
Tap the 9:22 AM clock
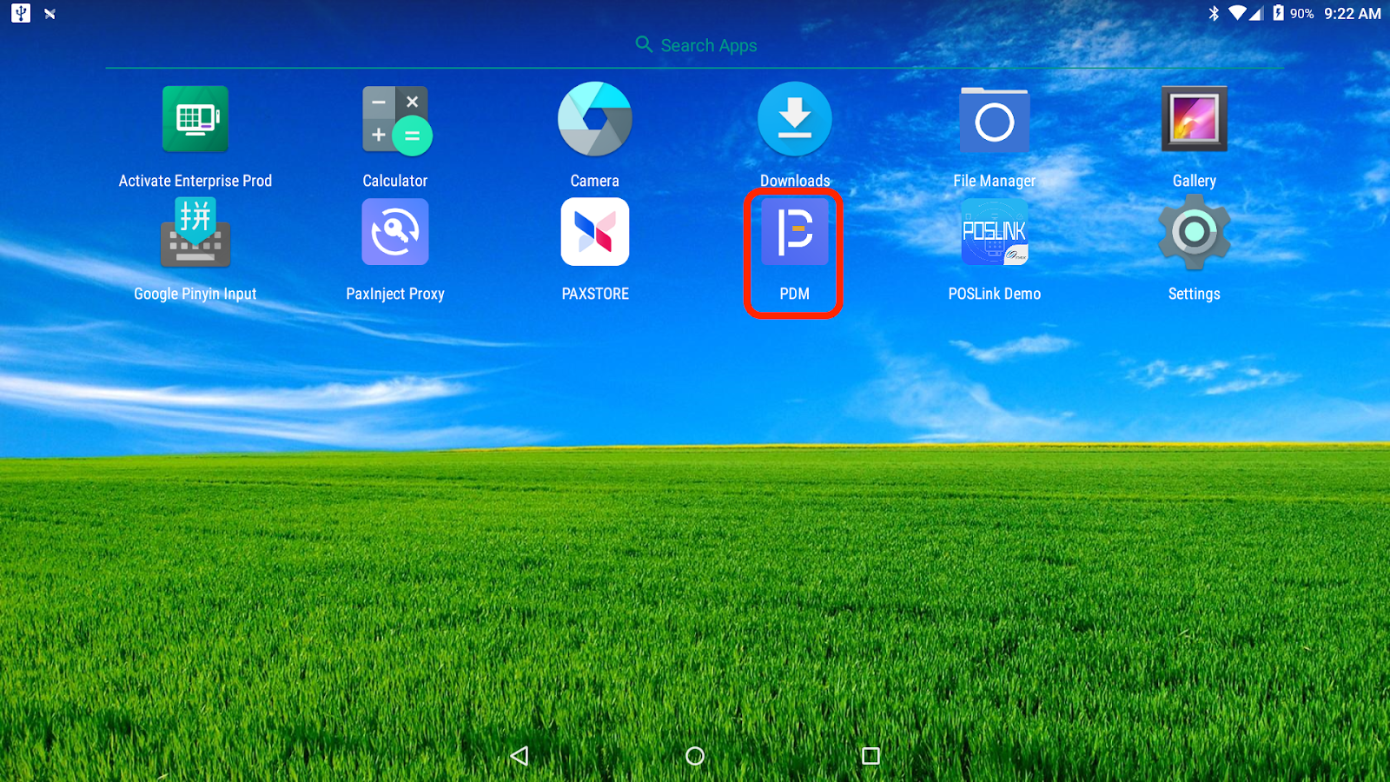click(1353, 13)
